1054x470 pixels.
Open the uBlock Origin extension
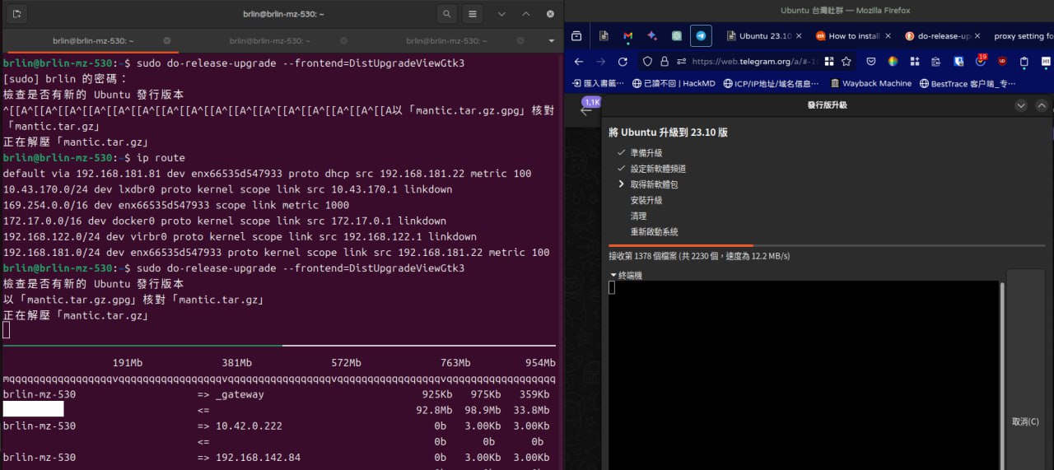[1002, 62]
